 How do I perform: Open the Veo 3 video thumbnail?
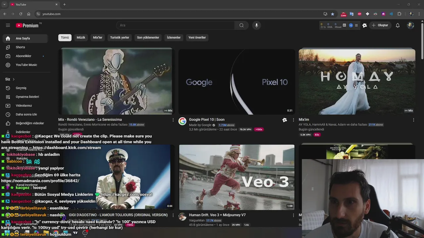click(x=237, y=177)
